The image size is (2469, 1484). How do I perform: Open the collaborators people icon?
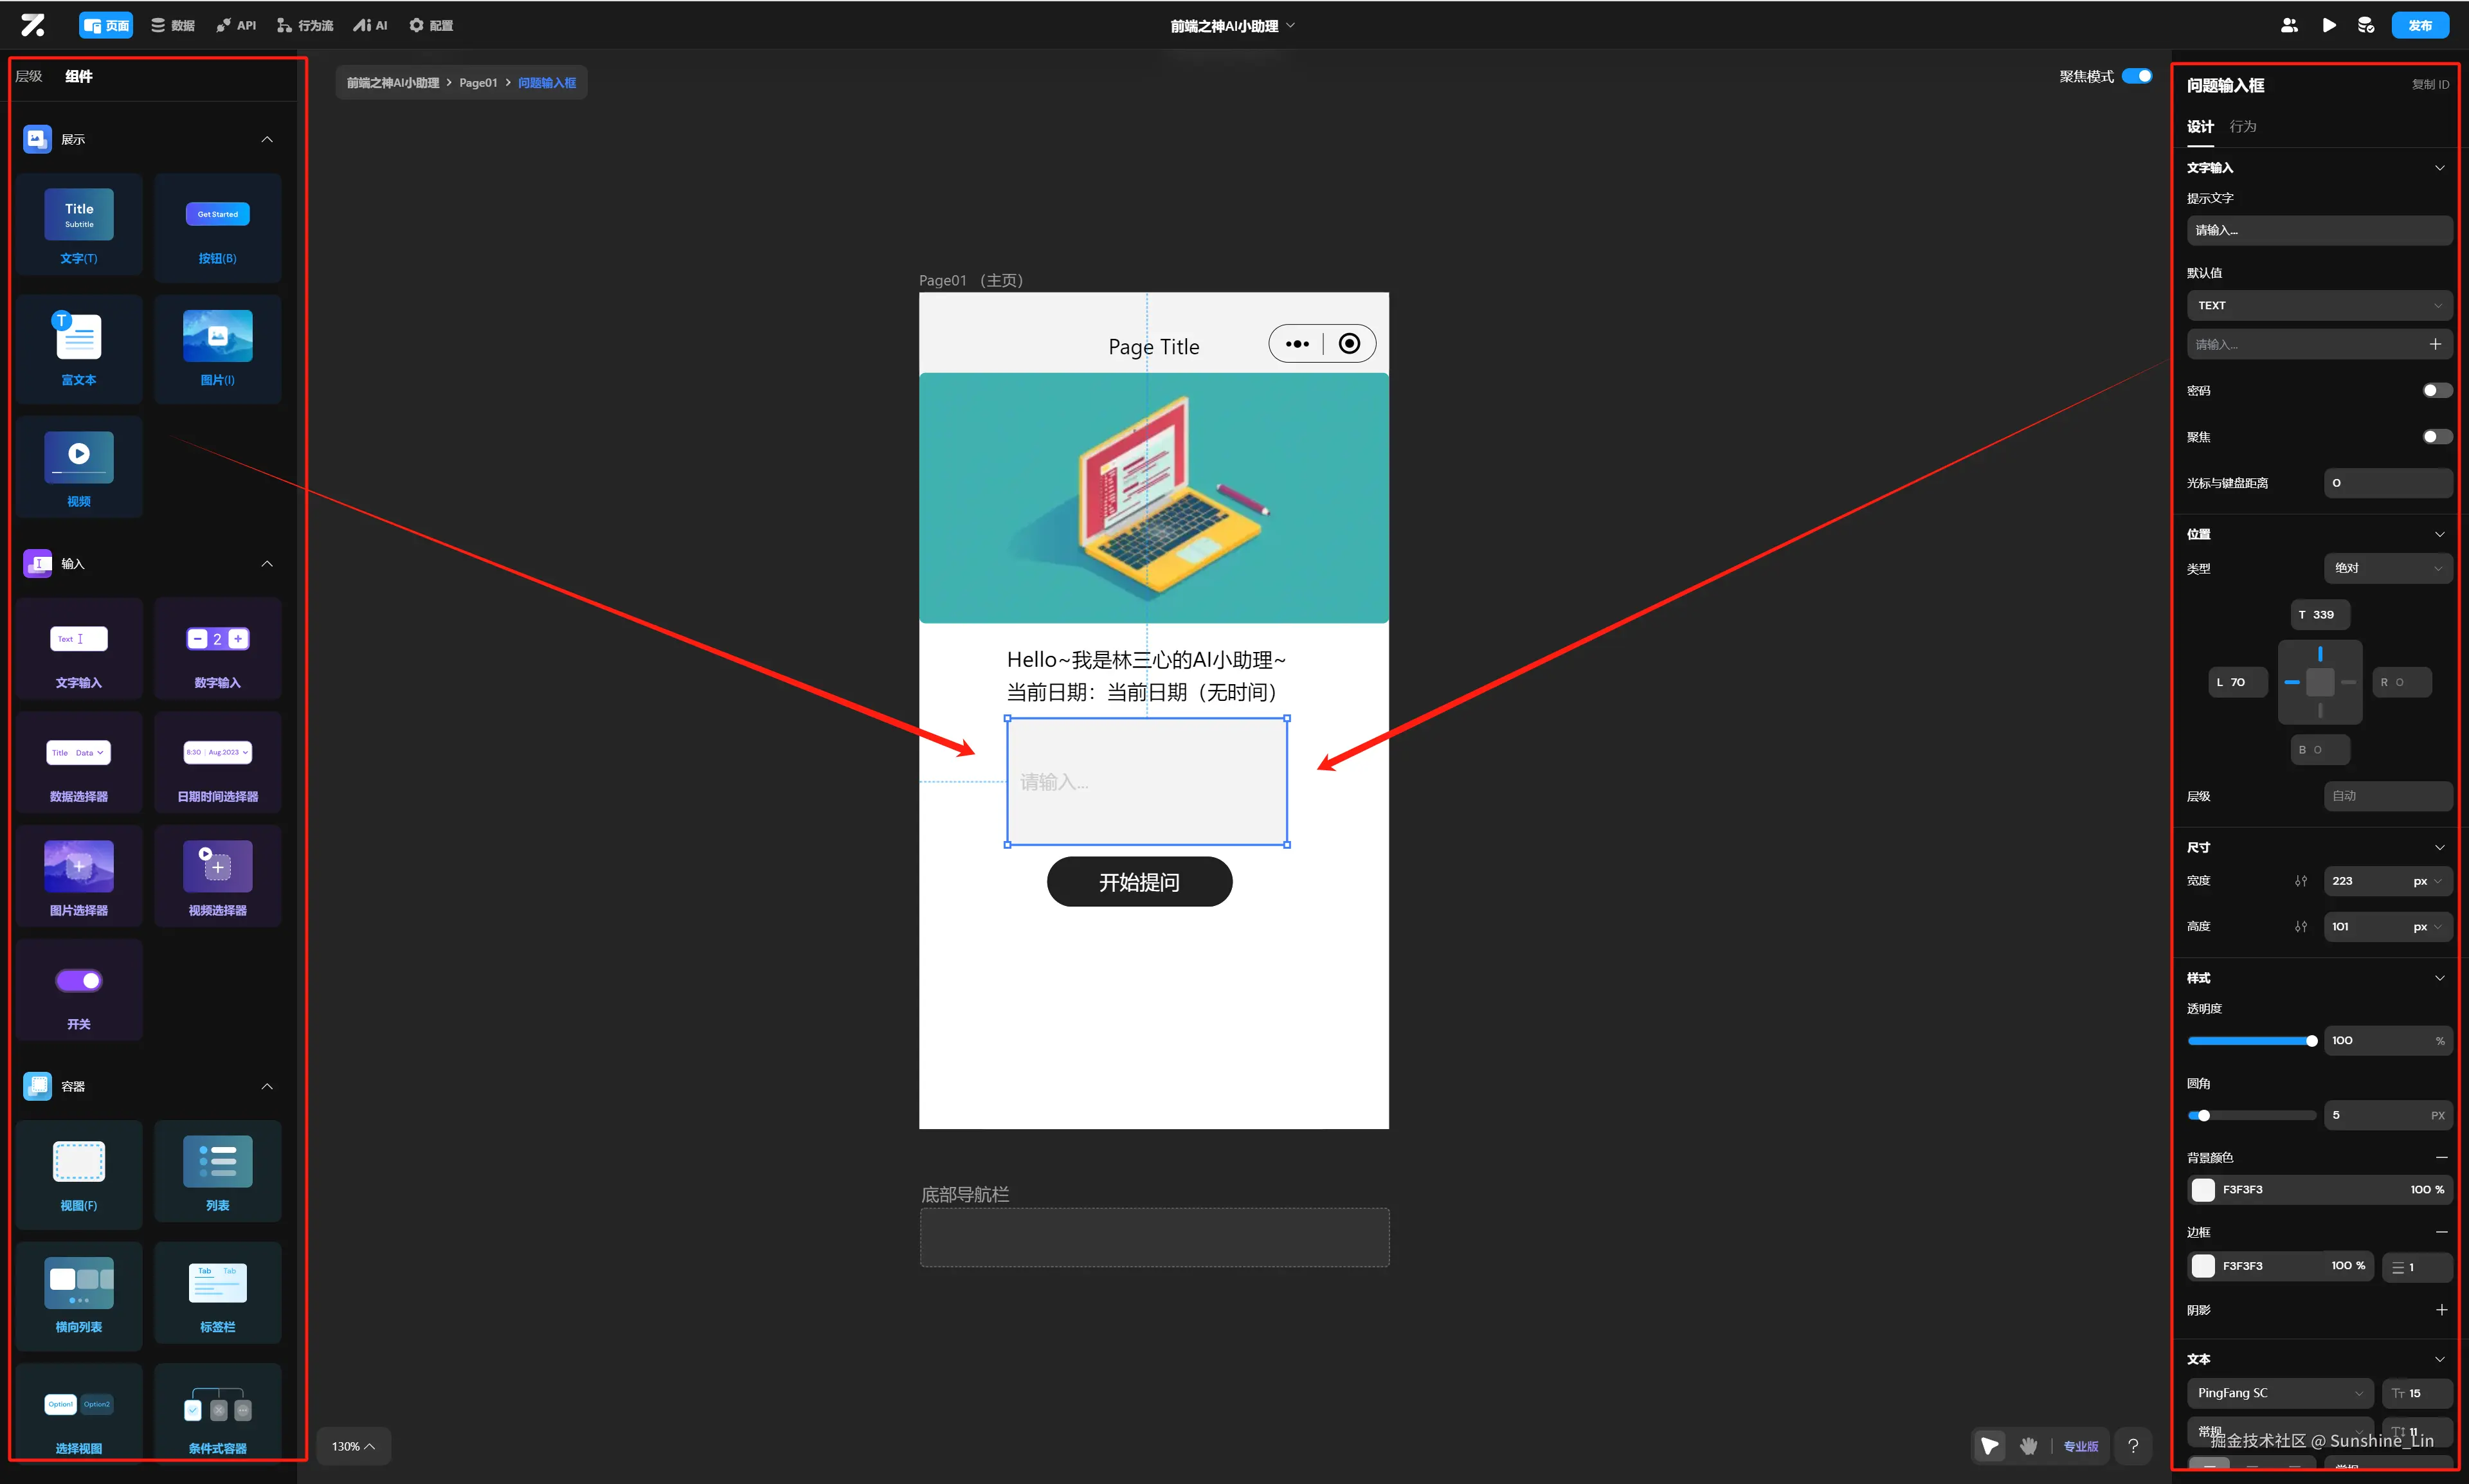point(2289,25)
